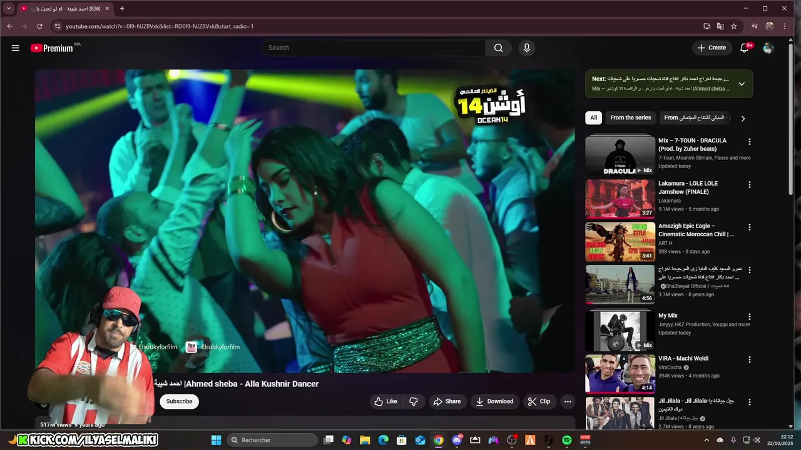Open Spotify from the taskbar
The image size is (801, 450).
567,440
